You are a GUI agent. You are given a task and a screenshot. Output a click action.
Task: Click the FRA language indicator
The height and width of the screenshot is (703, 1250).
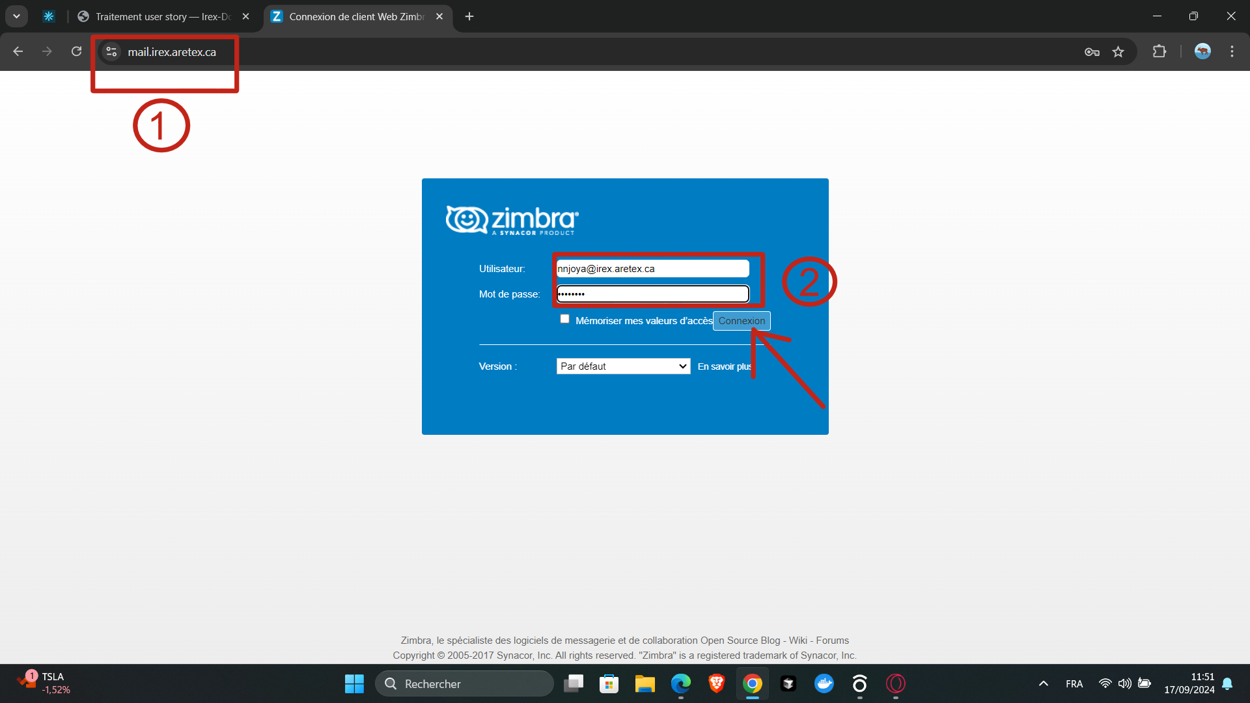(1074, 683)
